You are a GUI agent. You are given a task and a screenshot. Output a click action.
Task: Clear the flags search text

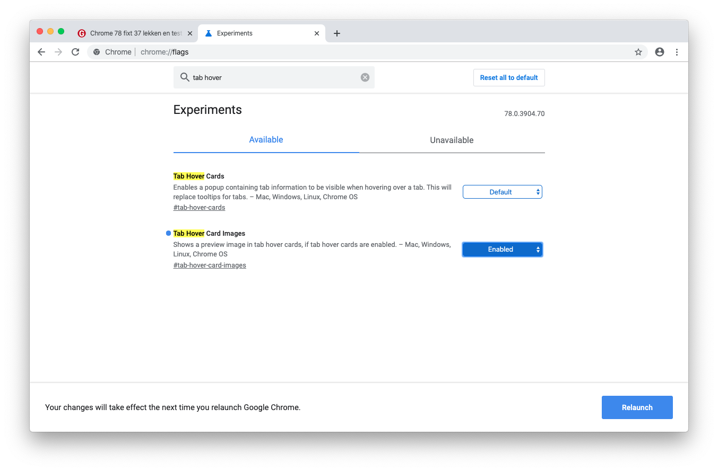pyautogui.click(x=365, y=77)
